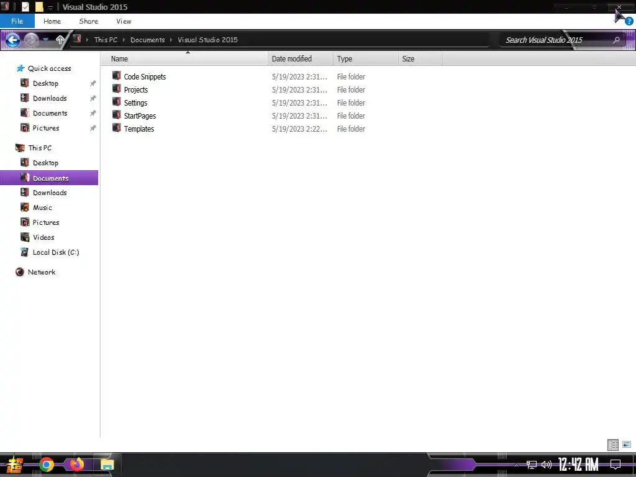Expand the chevron after Documents breadcrumb
The height and width of the screenshot is (477, 636).
171,40
